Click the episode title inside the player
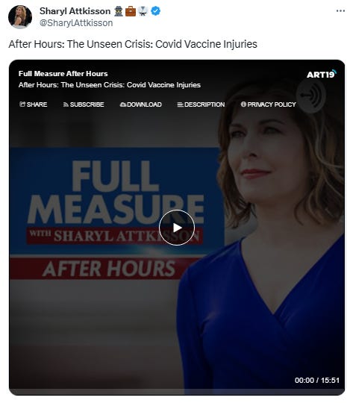350x403 pixels. [x=110, y=85]
